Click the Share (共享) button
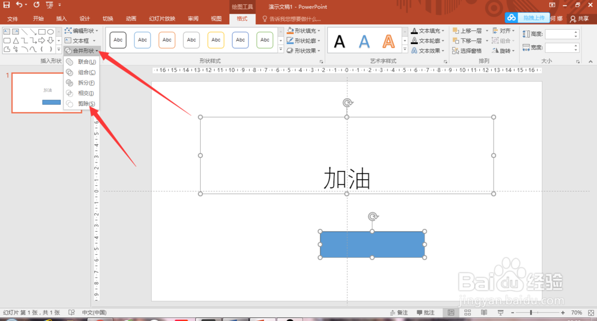This screenshot has width=597, height=321. [580, 18]
